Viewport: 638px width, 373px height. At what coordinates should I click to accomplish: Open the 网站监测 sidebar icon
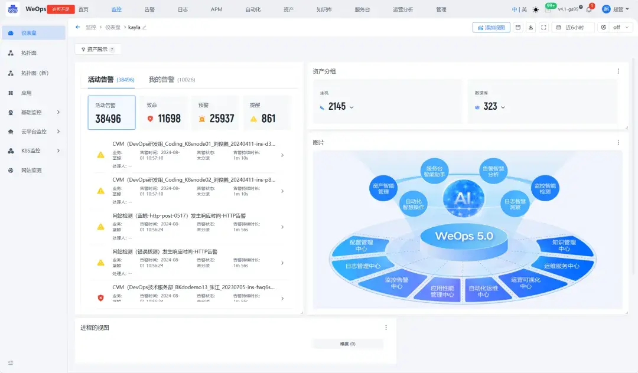(x=11, y=171)
